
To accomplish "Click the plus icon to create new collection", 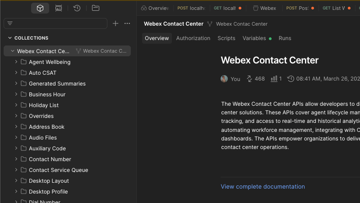I will pos(115,23).
